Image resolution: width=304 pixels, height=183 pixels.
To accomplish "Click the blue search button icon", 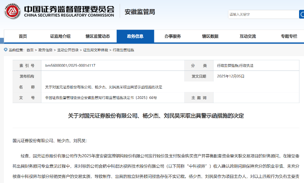I will click(302, 14).
